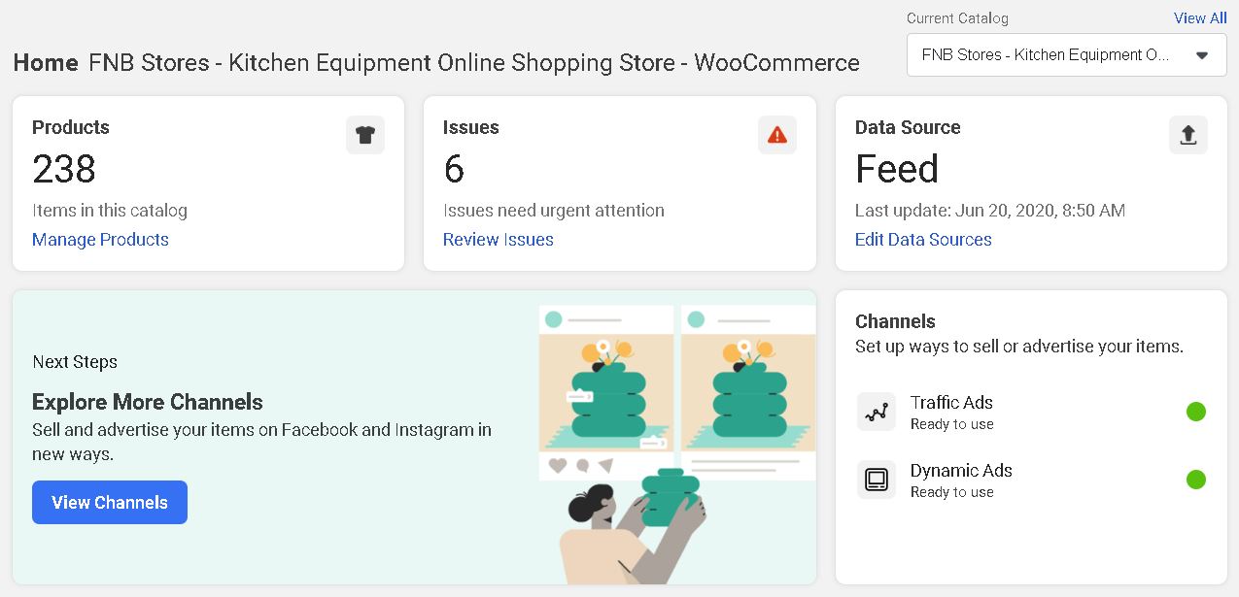The height and width of the screenshot is (597, 1239).
Task: Click the t-shirt icon in Products card
Action: 365,135
